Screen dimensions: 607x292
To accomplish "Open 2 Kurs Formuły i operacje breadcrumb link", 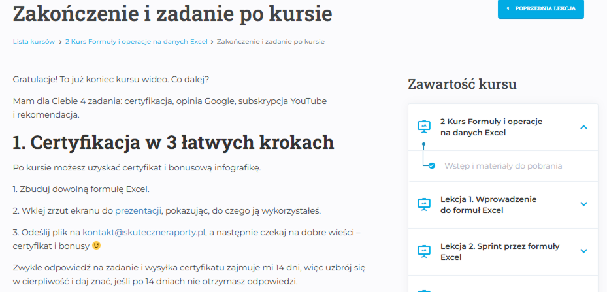I will [x=137, y=41].
